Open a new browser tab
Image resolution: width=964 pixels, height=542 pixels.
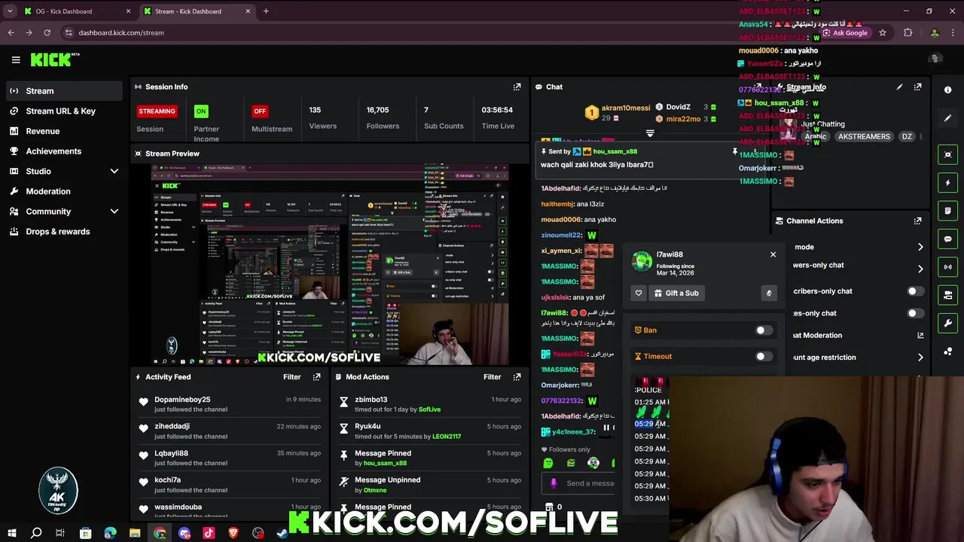click(266, 11)
